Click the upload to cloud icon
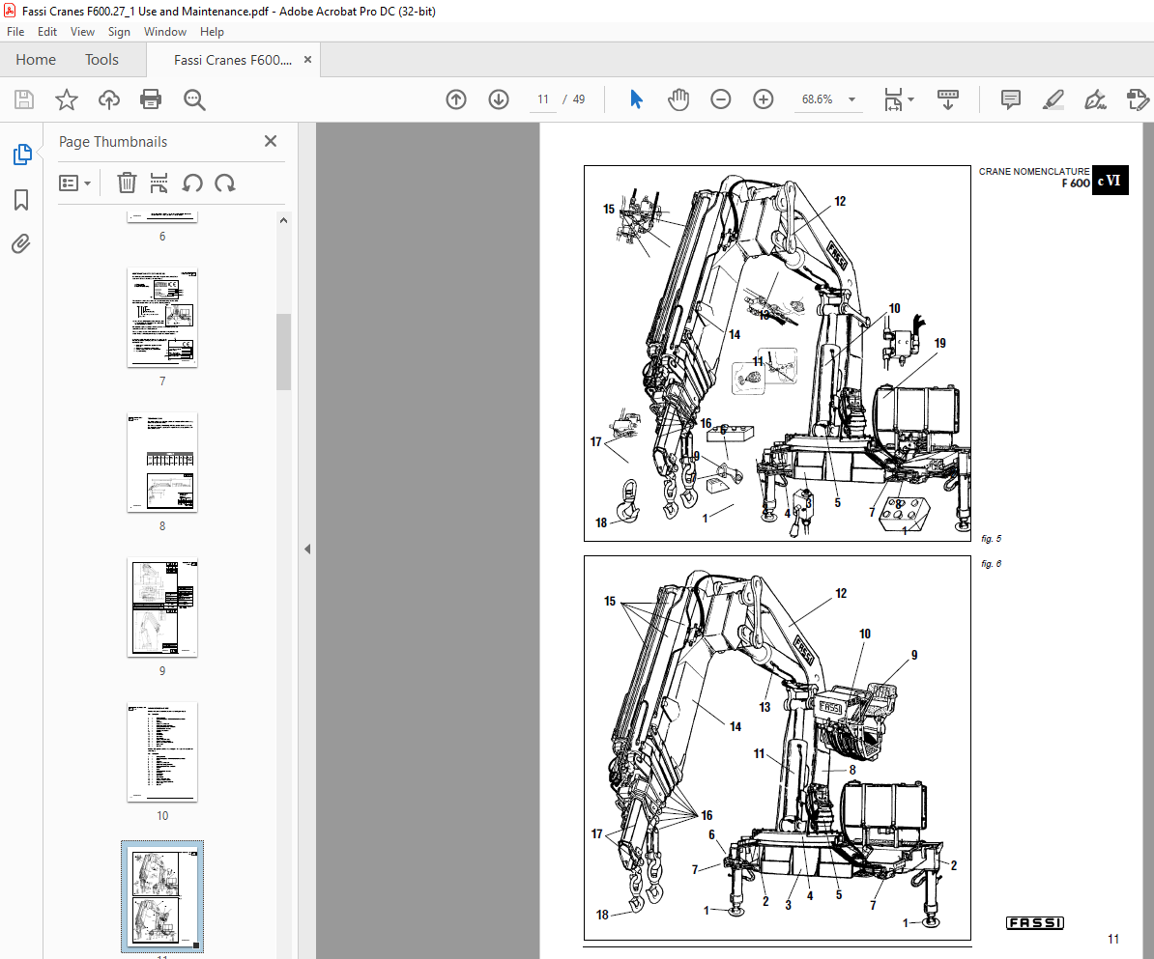1154x959 pixels. 109,99
